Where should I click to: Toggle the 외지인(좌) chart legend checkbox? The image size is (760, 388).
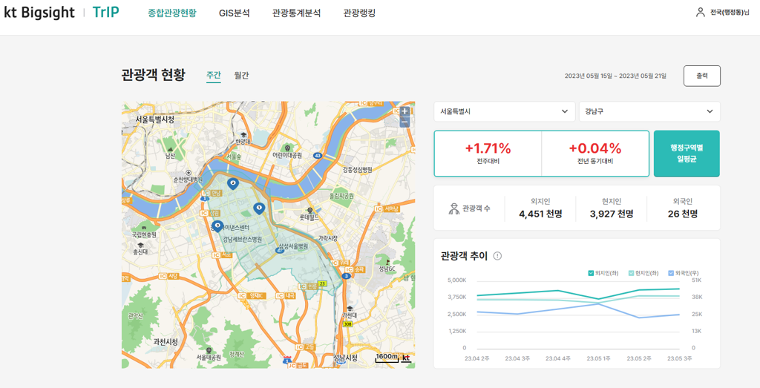pyautogui.click(x=591, y=273)
